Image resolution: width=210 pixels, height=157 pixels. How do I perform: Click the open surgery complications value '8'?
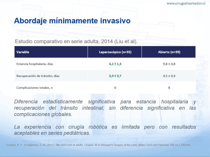pyautogui.click(x=169, y=88)
